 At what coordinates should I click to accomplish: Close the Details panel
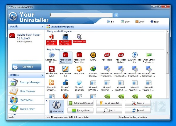click(42, 26)
